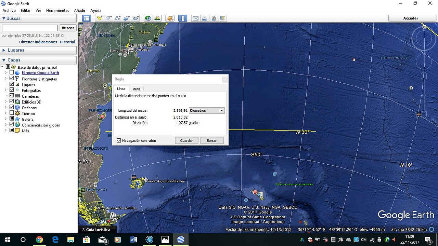Open the planet switcher dropdown
438x246 pixels.
tap(170, 18)
